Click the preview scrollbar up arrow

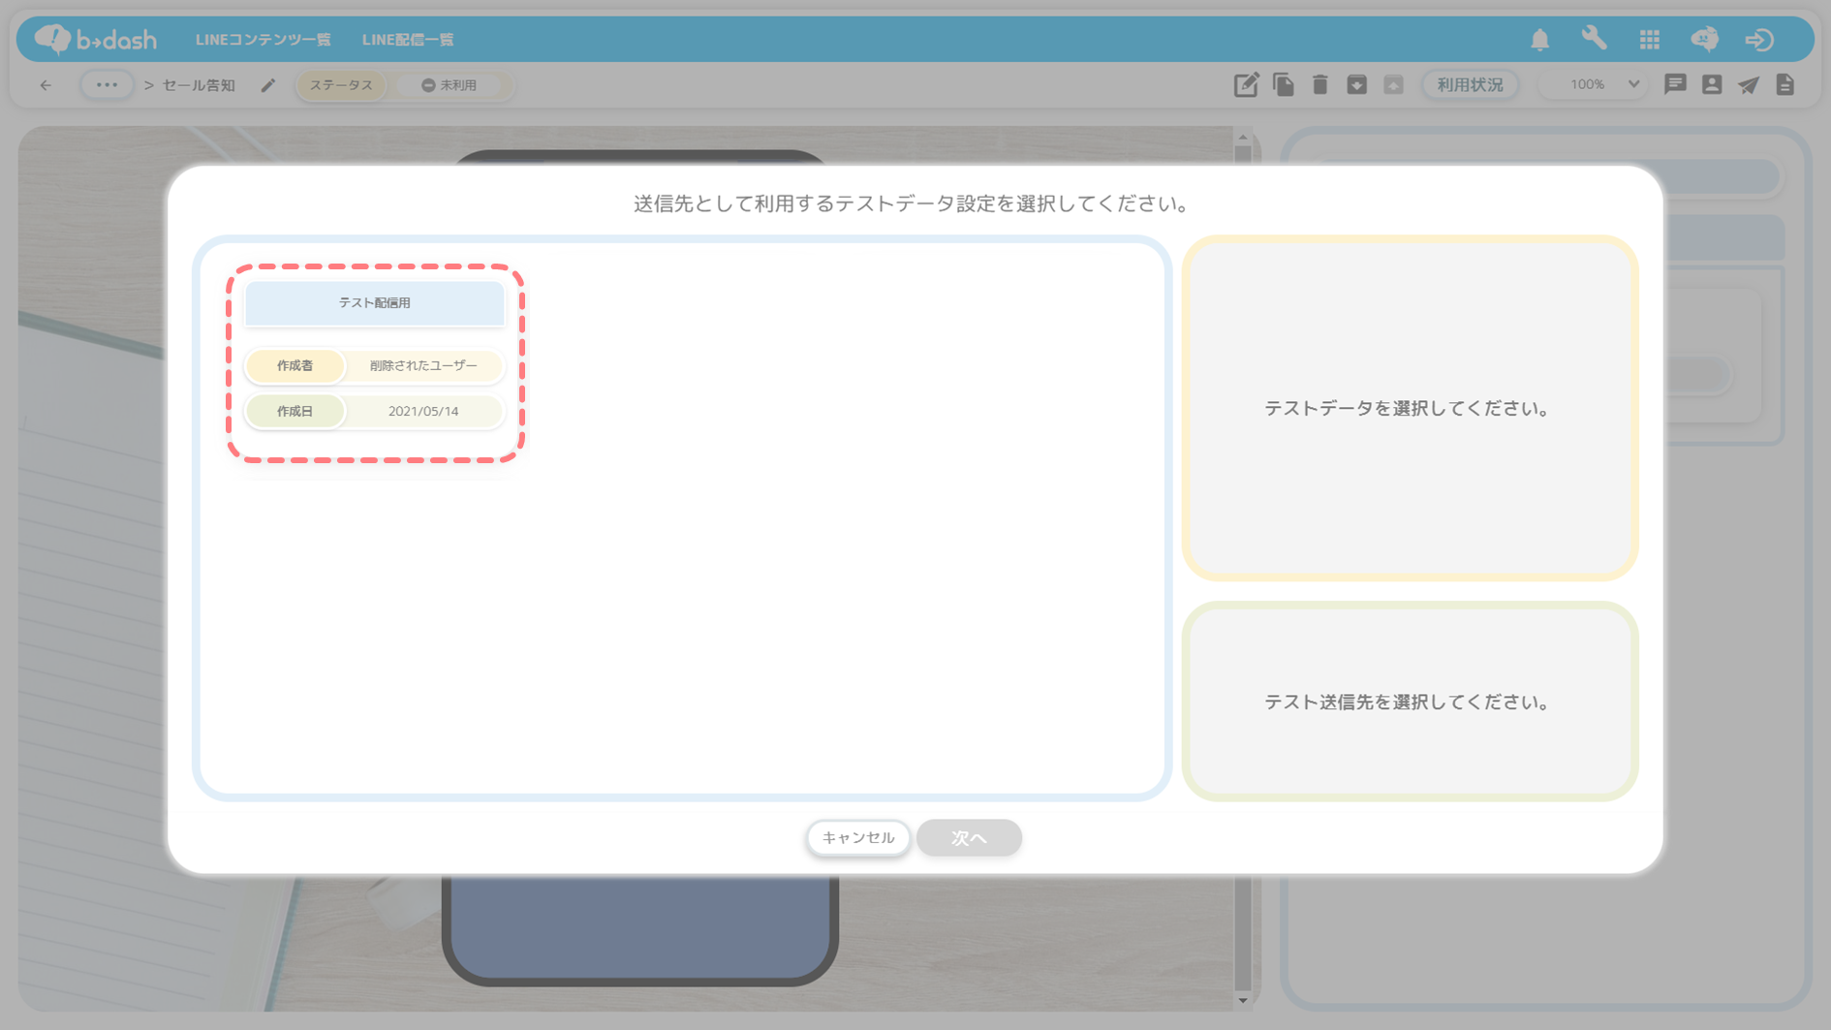[1243, 138]
